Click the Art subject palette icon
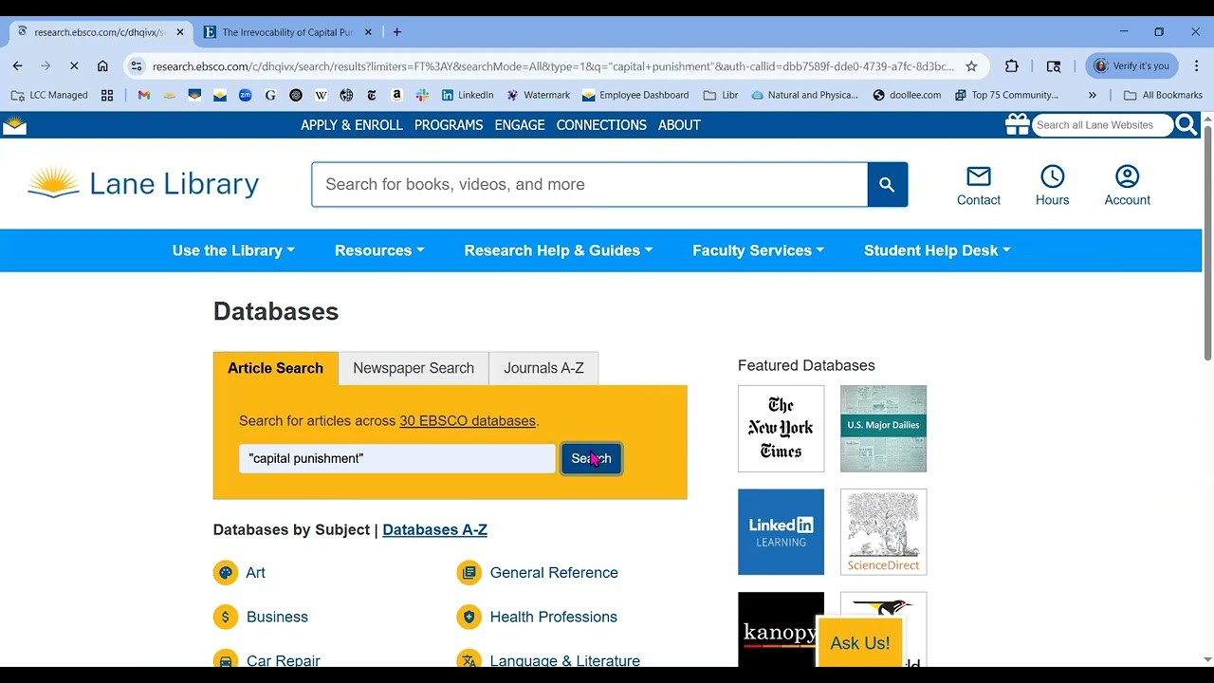 225,573
